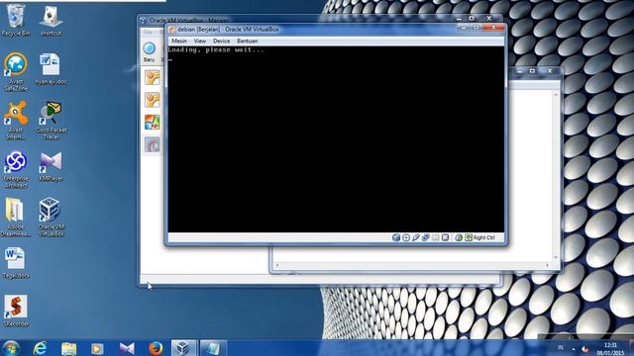Click the File menu in VirtualBox Manager
Screen dimensions: 634x356
tap(148, 32)
